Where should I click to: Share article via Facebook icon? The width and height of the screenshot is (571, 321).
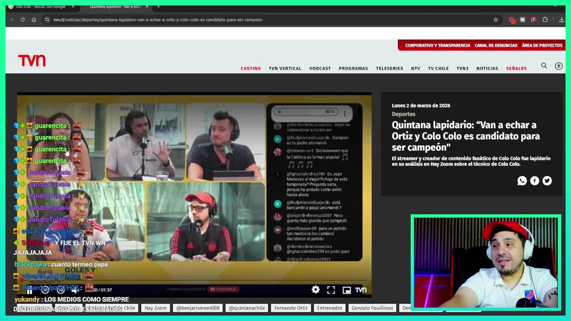click(x=534, y=181)
